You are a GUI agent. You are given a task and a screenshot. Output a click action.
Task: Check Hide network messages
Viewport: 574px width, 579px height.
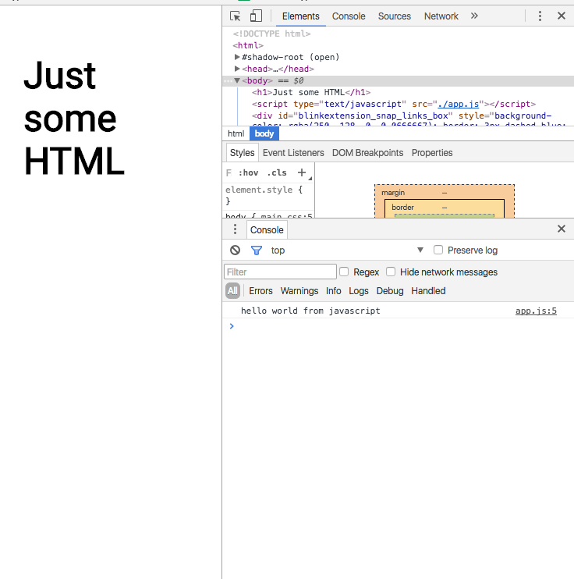[x=391, y=272]
